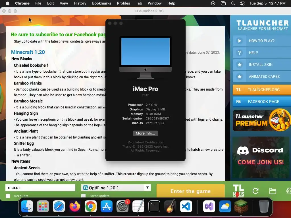The width and height of the screenshot is (291, 218).
Task: Open Finder from the Dock
Action: coord(27,206)
